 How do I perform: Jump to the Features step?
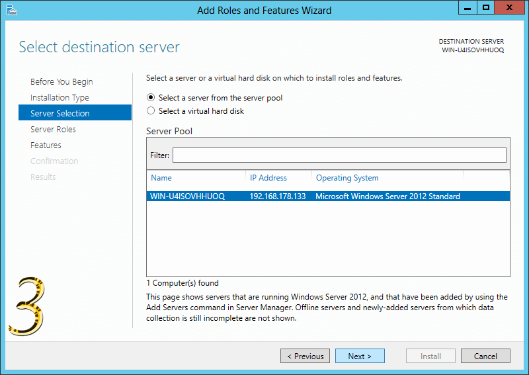pyautogui.click(x=46, y=145)
